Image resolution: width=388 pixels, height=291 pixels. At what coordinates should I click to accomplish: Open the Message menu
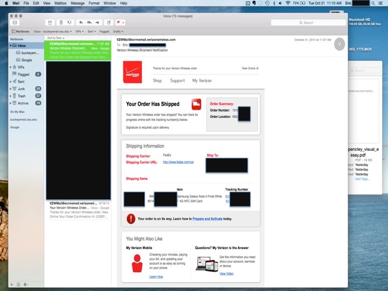tap(78, 3)
